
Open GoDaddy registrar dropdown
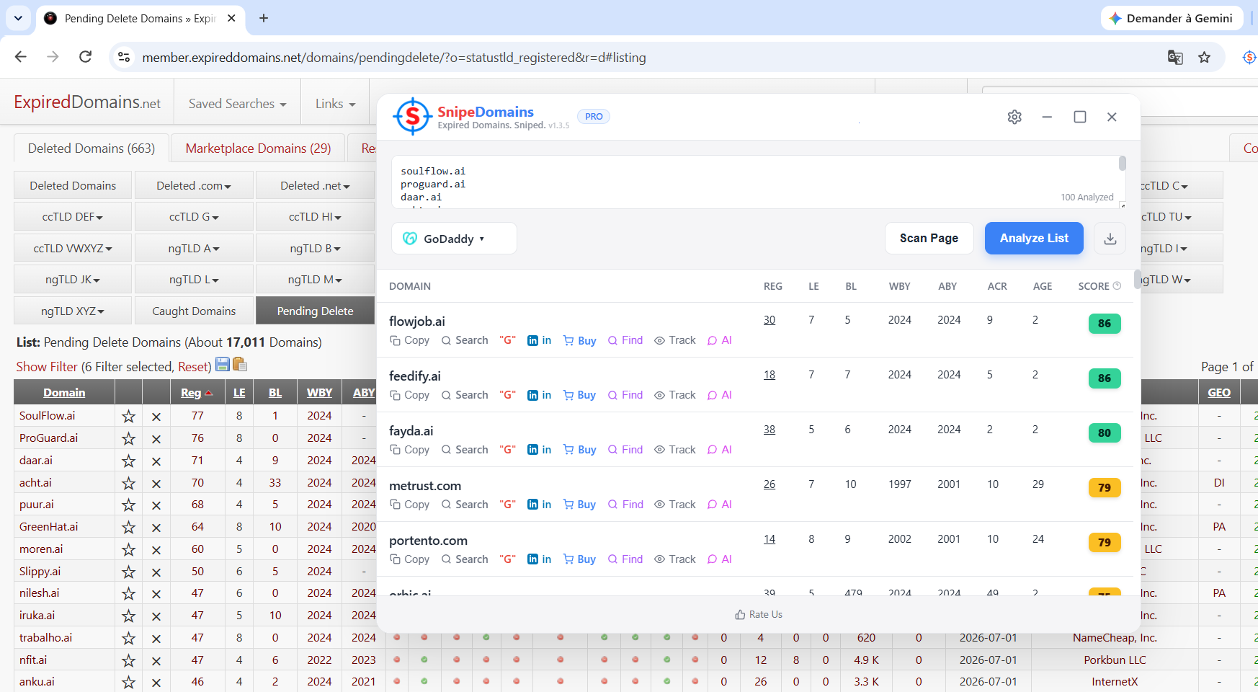tap(454, 239)
